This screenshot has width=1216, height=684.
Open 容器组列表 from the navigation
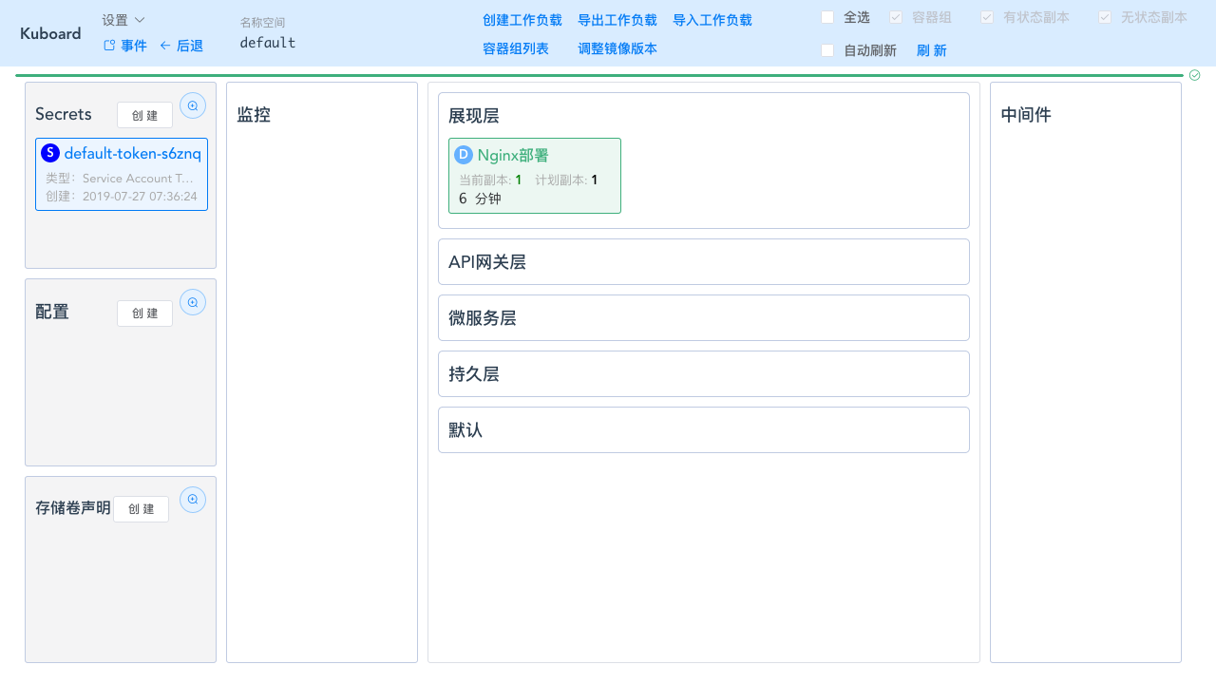tap(516, 48)
